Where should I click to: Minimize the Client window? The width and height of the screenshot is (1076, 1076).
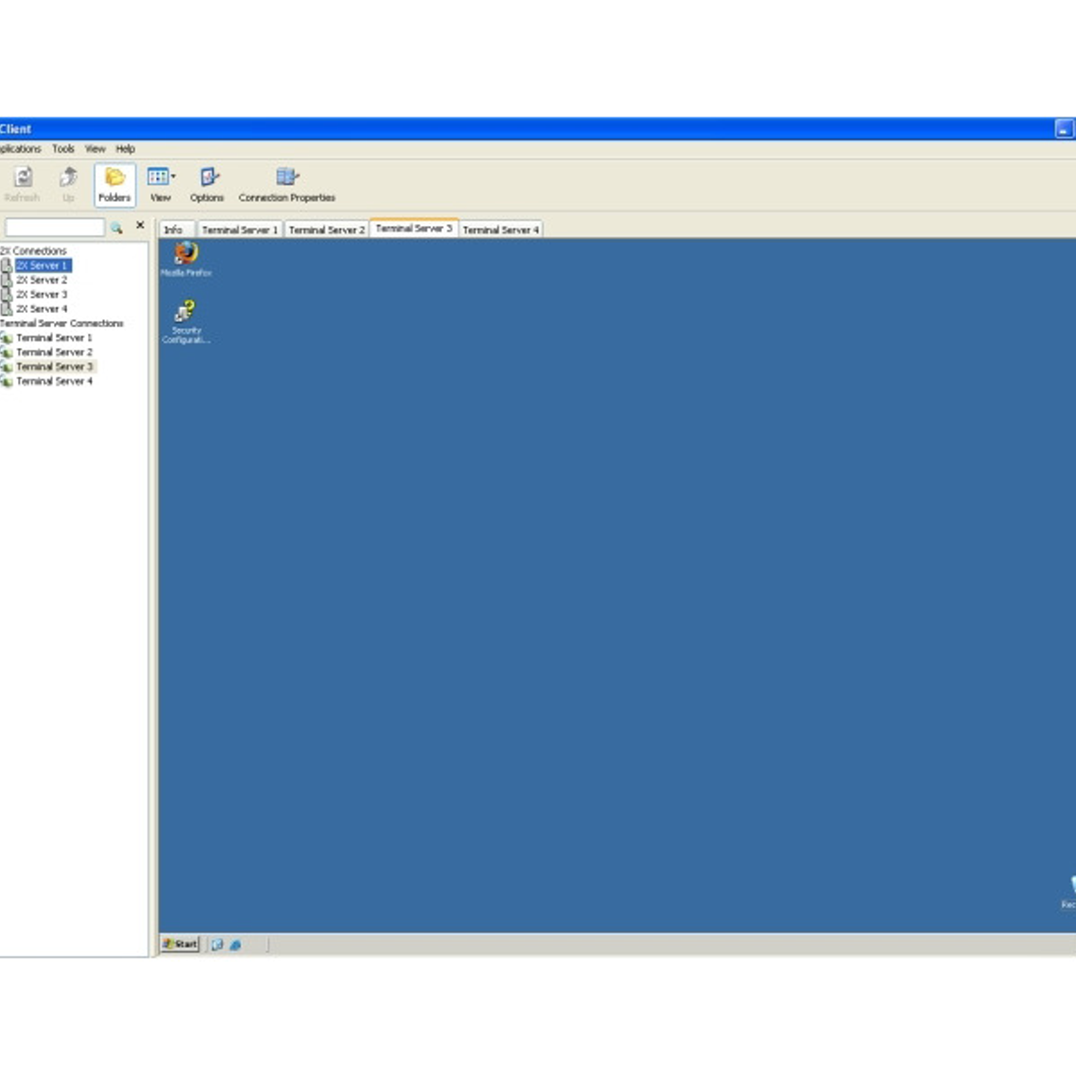pos(1063,129)
